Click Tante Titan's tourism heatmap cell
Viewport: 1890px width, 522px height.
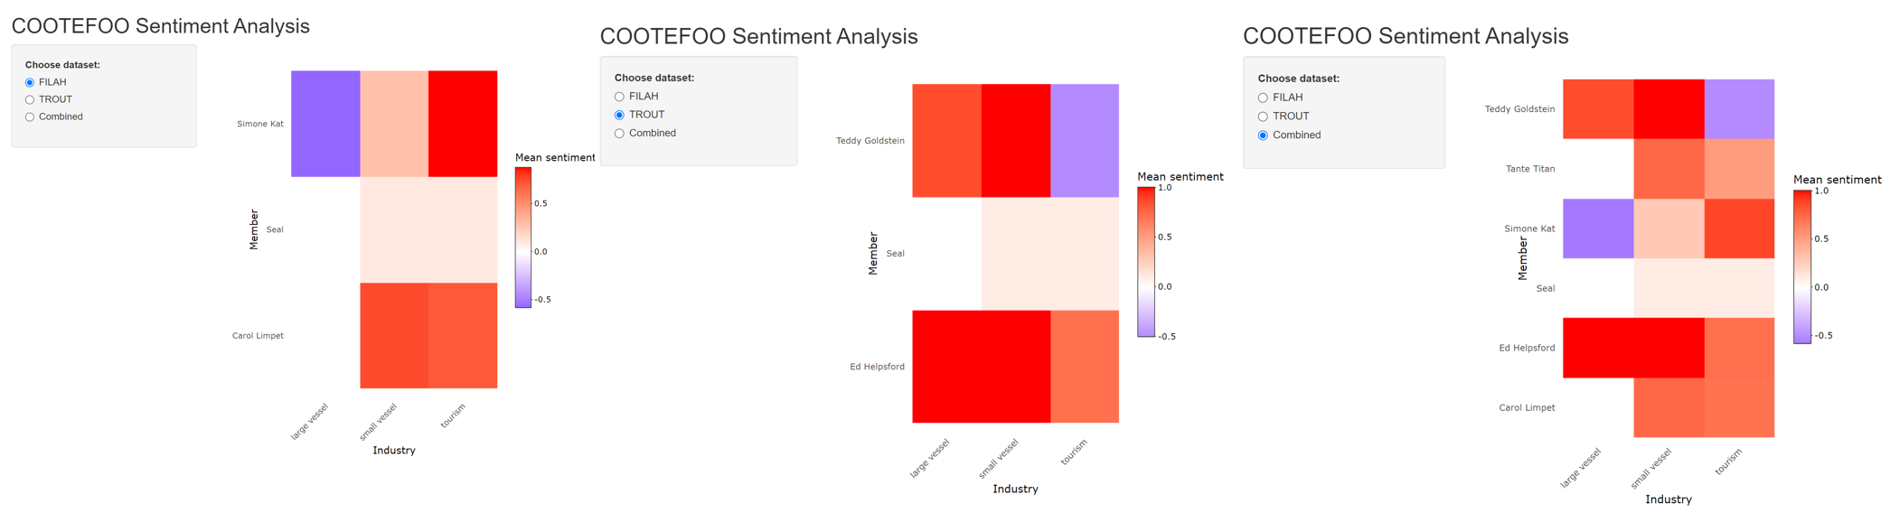(x=1739, y=169)
